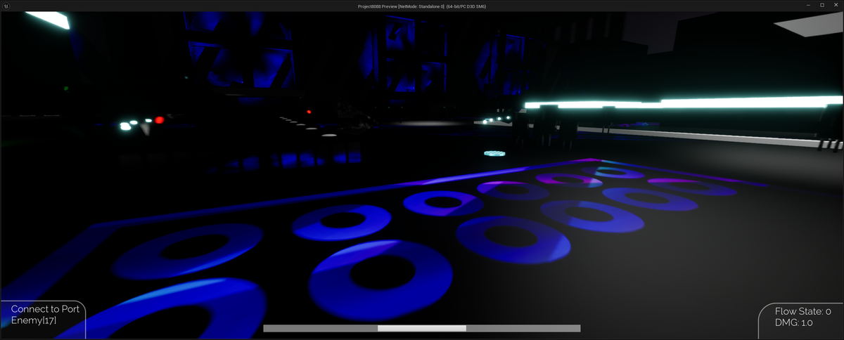Maximize the Project8088 Preview window

822,6
